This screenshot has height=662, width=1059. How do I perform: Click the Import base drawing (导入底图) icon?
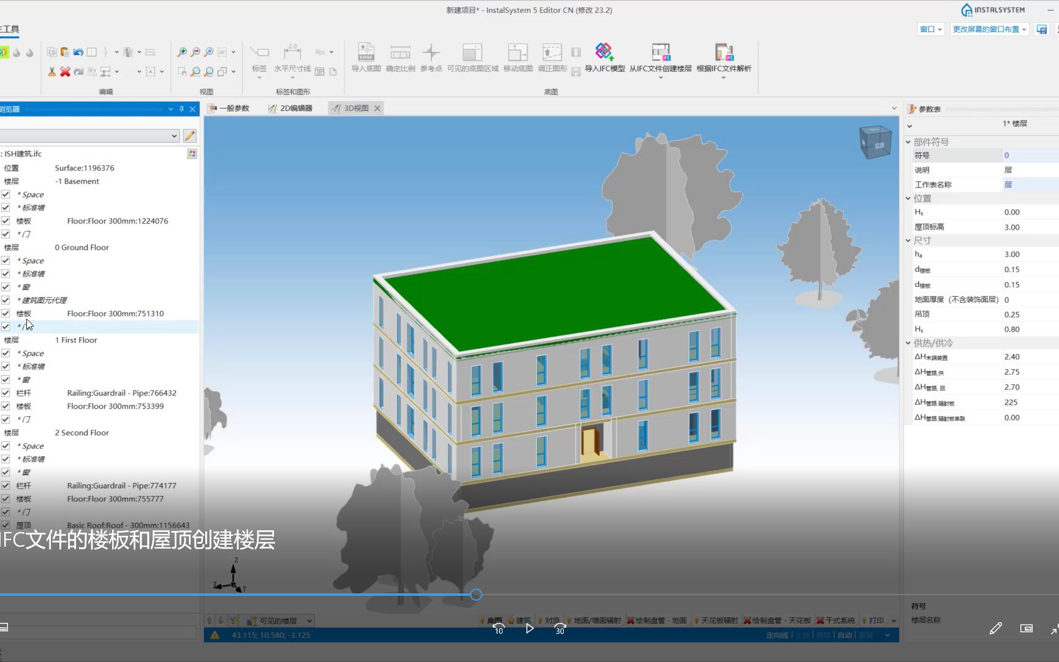pyautogui.click(x=366, y=52)
